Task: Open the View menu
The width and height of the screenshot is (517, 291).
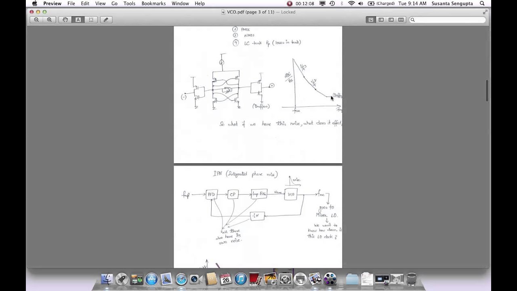Action: pyautogui.click(x=100, y=4)
